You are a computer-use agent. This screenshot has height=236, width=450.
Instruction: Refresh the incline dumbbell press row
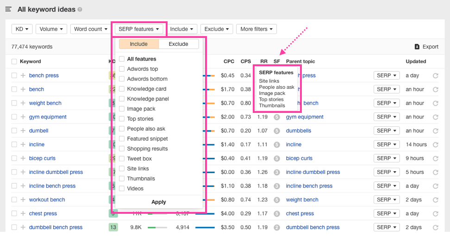435,172
